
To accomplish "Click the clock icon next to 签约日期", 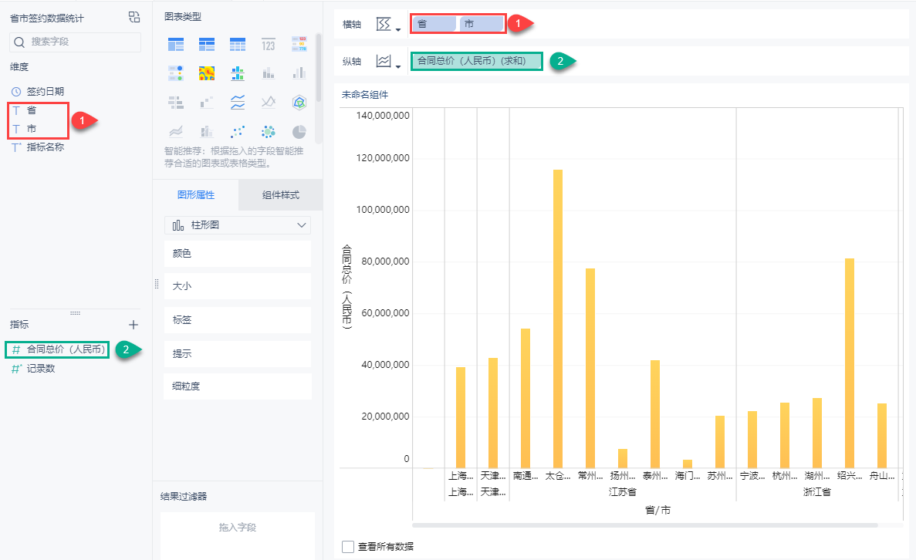I will (x=16, y=92).
